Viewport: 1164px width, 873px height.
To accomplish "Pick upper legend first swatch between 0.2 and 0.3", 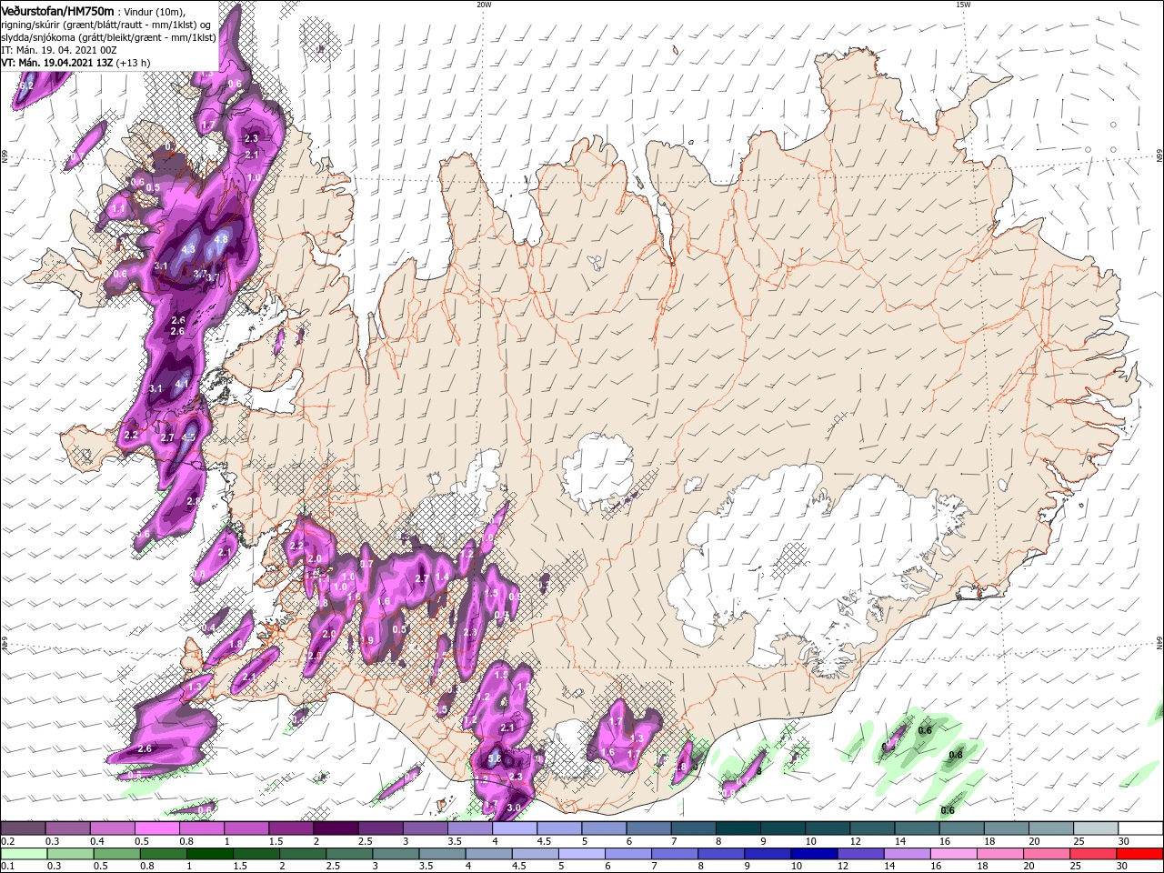I will coord(23,828).
